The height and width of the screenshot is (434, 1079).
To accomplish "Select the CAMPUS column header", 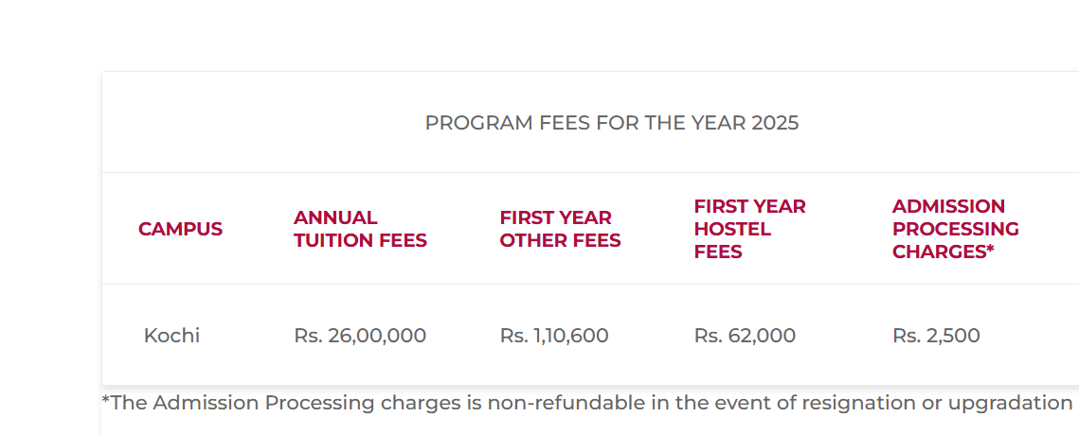I will [x=180, y=229].
